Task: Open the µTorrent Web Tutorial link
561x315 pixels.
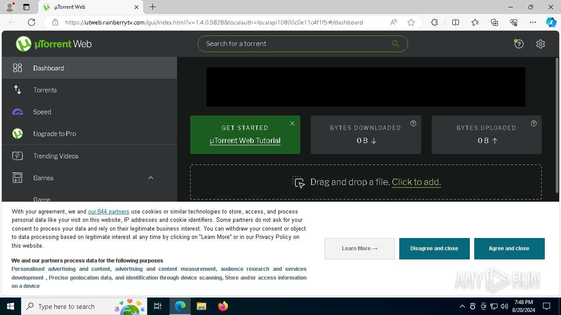Action: coord(245,141)
